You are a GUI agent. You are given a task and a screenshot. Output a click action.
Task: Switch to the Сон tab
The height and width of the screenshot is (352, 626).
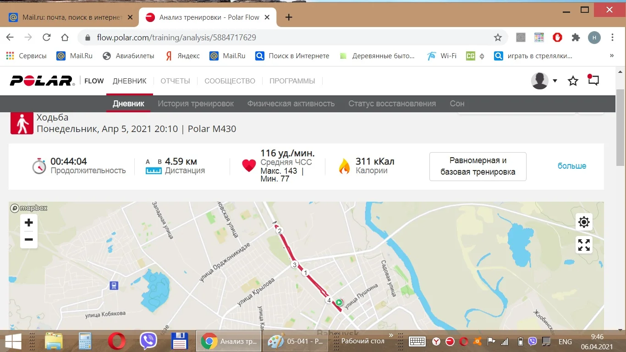[x=457, y=104]
